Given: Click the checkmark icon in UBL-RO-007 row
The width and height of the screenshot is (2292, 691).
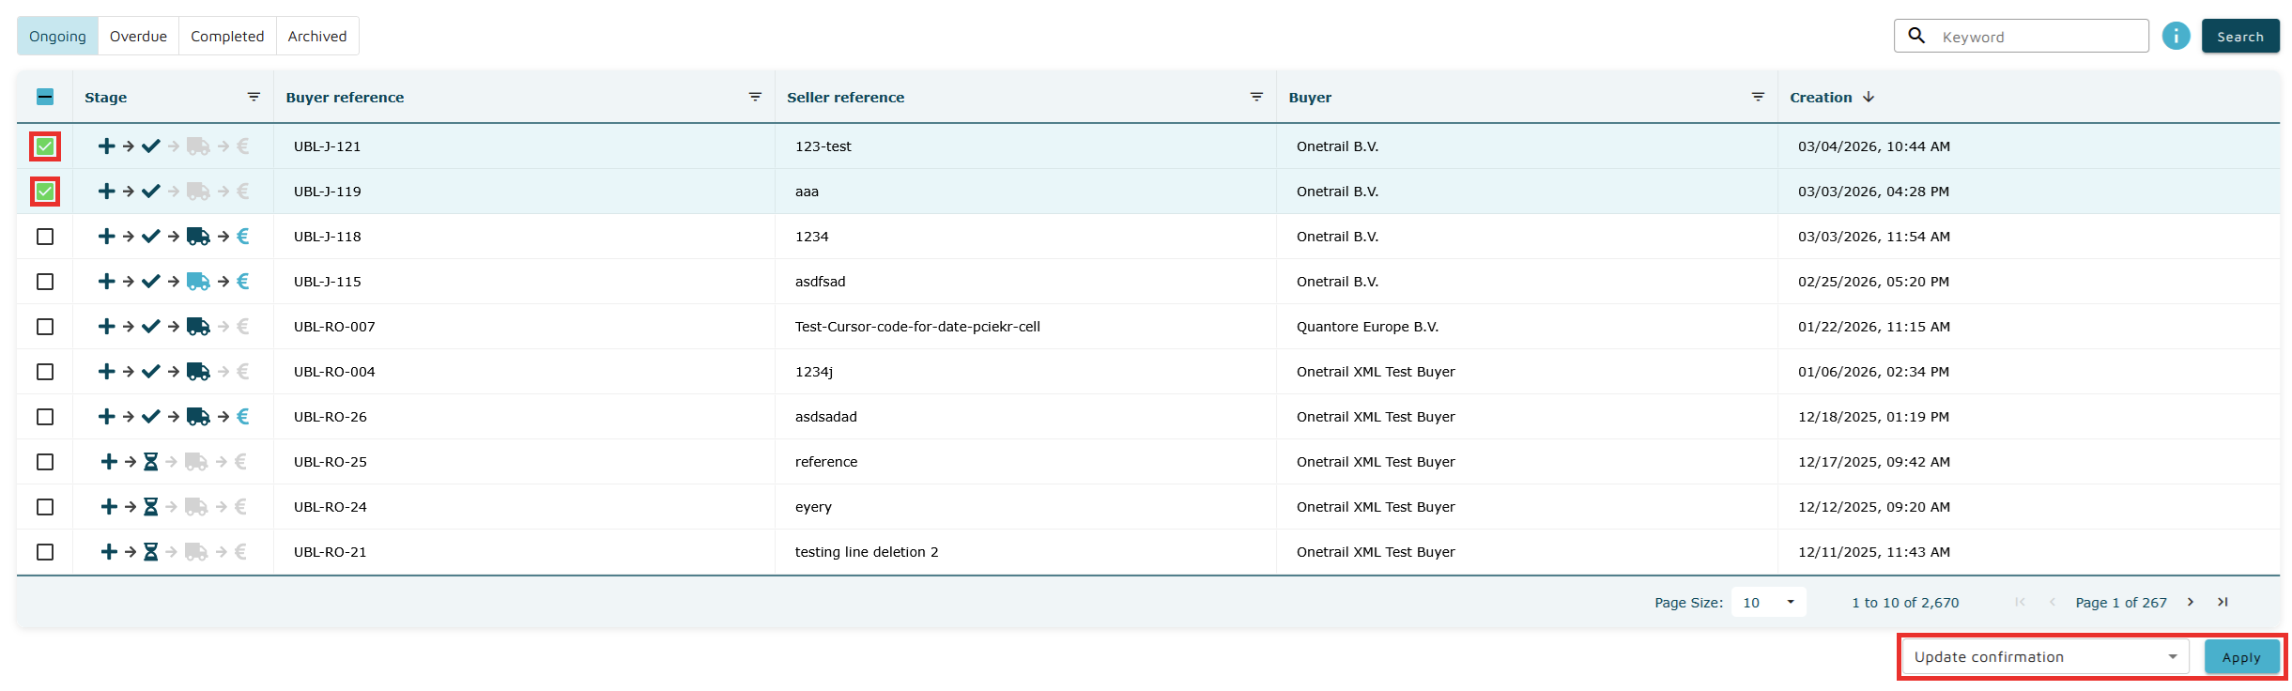Looking at the screenshot, I should (151, 327).
